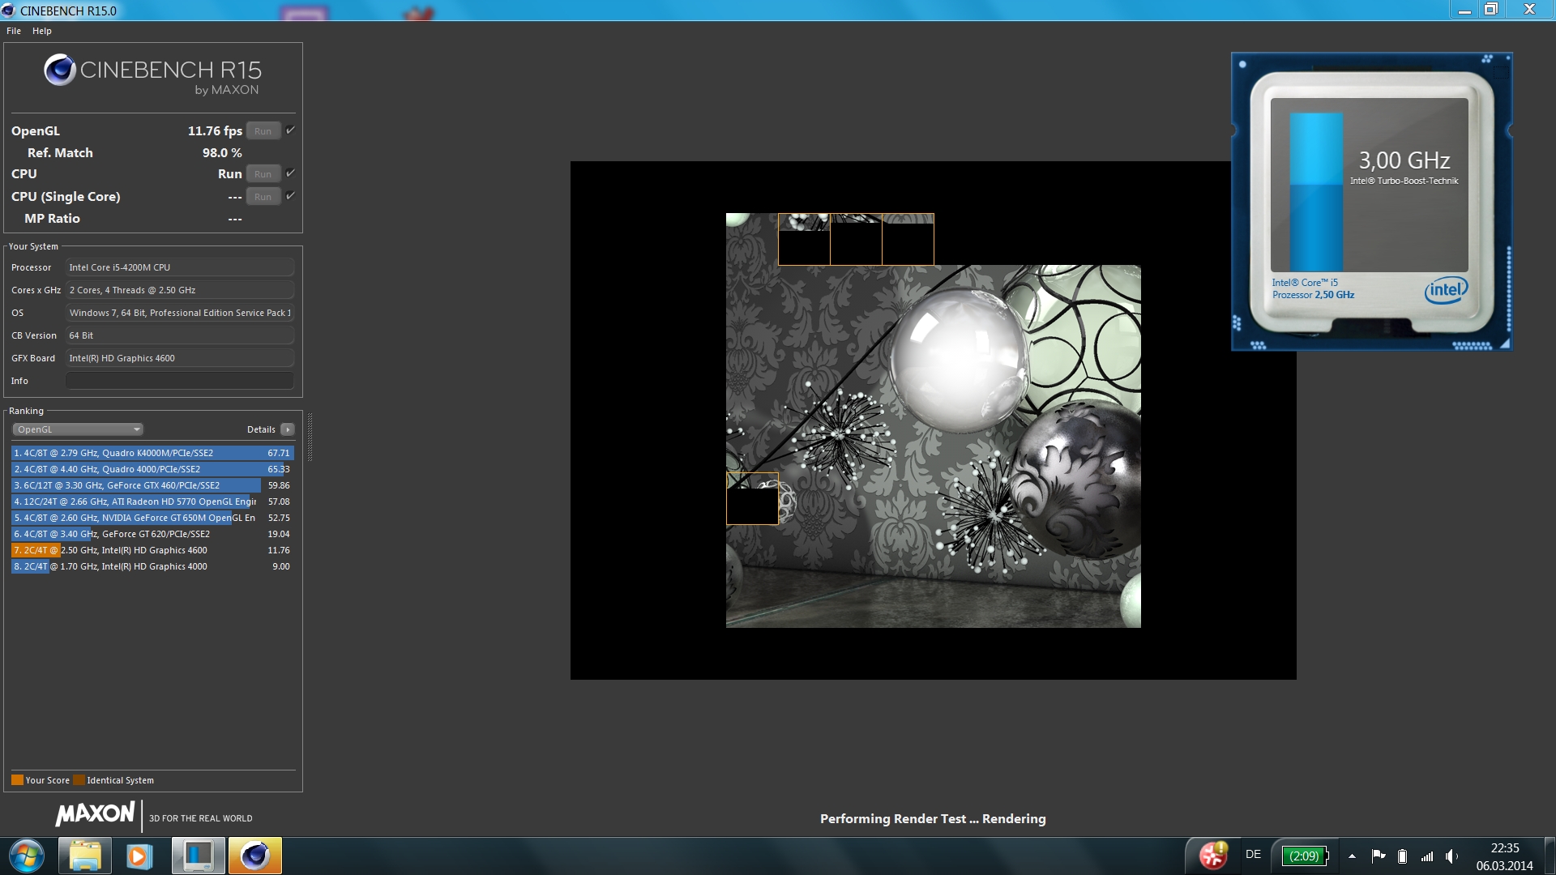Click the volume speaker tray icon
The height and width of the screenshot is (875, 1556).
pos(1451,856)
